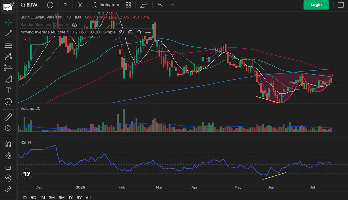Undo the last chart action
This screenshot has width=348, height=200.
click(x=159, y=5)
